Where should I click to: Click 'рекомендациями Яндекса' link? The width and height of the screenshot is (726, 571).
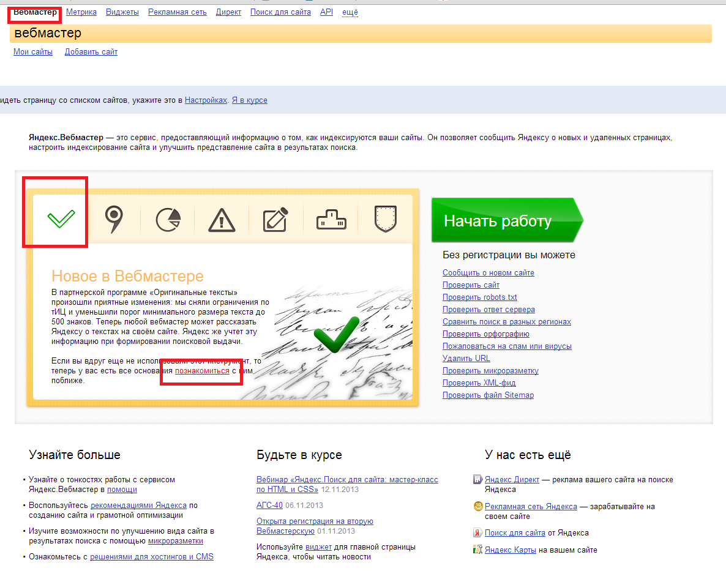[x=138, y=506]
